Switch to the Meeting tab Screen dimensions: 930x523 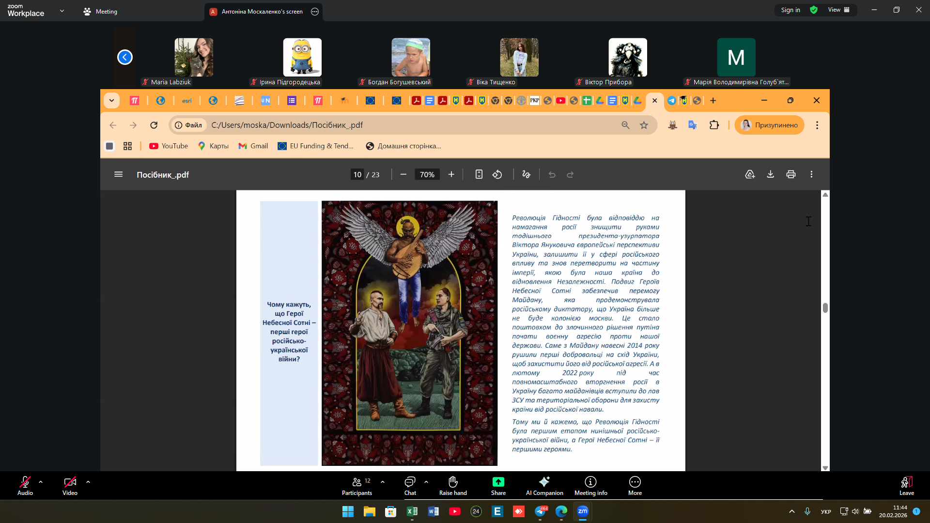point(100,11)
